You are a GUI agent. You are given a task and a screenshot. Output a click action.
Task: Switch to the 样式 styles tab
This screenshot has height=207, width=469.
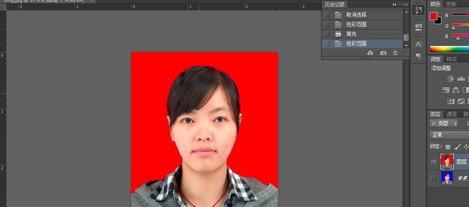tap(452, 59)
